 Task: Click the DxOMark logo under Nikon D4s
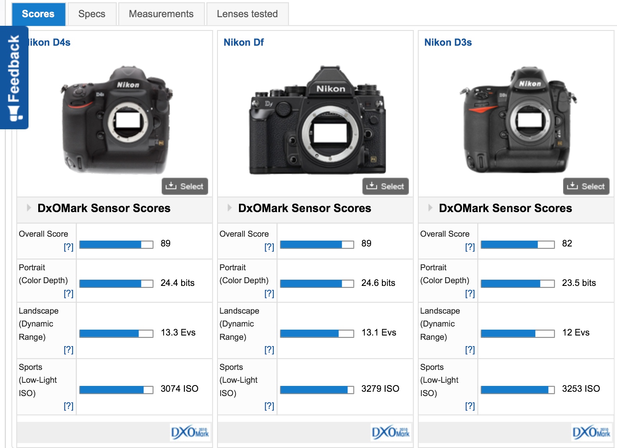click(190, 432)
